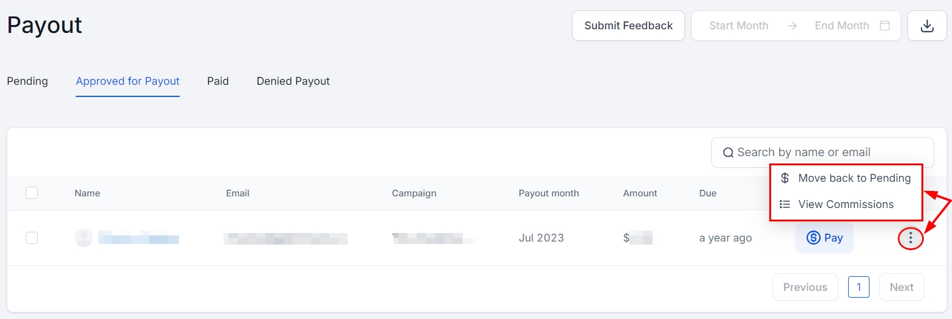Click the affiliate avatar icon
The height and width of the screenshot is (319, 952).
click(83, 238)
